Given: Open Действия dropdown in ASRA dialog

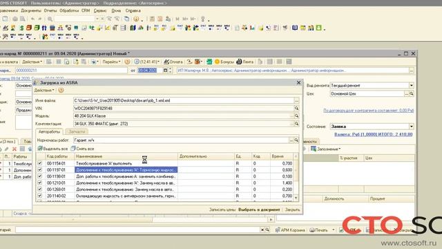Looking at the screenshot, I should (44, 91).
